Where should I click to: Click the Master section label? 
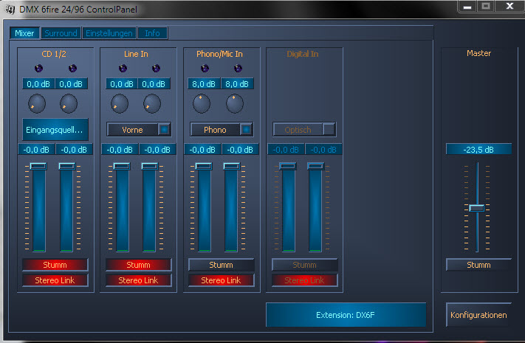478,53
